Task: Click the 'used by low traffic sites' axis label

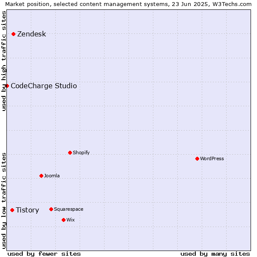Action: [4, 201]
